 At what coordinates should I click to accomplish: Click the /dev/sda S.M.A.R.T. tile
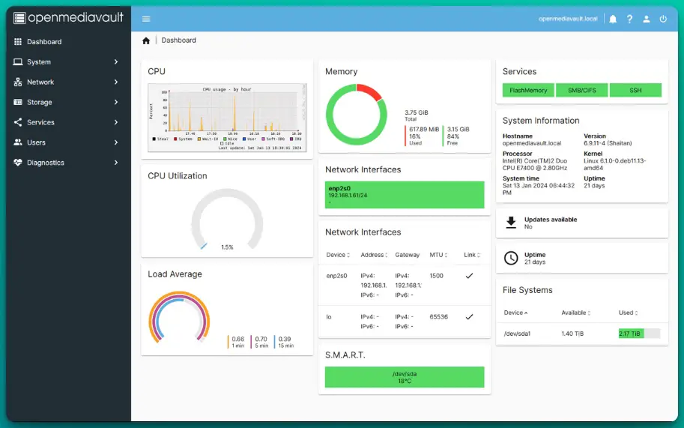405,377
